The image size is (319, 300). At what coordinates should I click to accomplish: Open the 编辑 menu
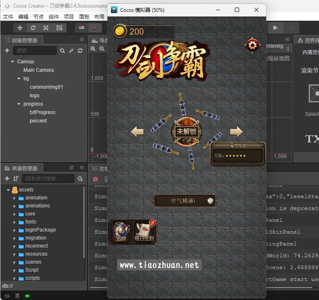click(23, 16)
